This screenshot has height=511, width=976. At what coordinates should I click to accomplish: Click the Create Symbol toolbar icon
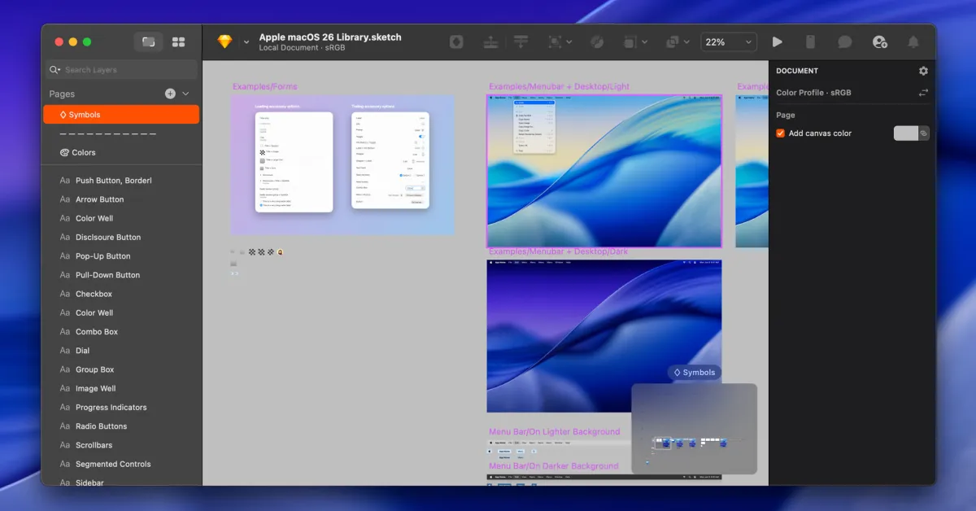click(455, 41)
